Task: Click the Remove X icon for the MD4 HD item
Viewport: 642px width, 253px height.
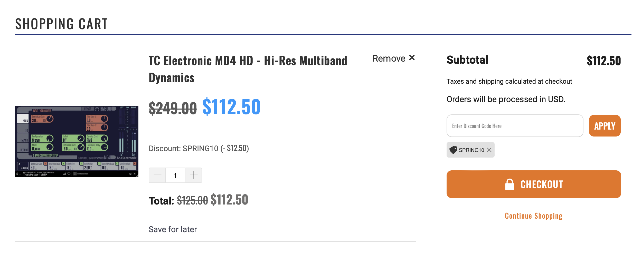Action: 412,58
